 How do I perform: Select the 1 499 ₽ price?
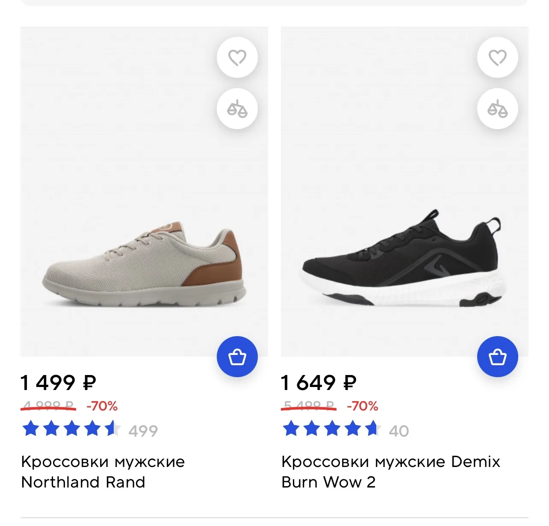click(x=59, y=382)
